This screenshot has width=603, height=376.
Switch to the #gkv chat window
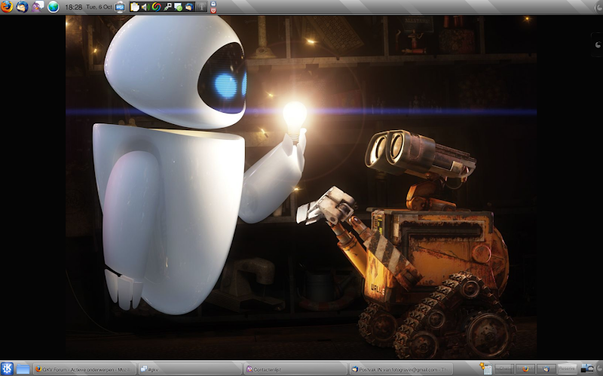click(x=190, y=369)
